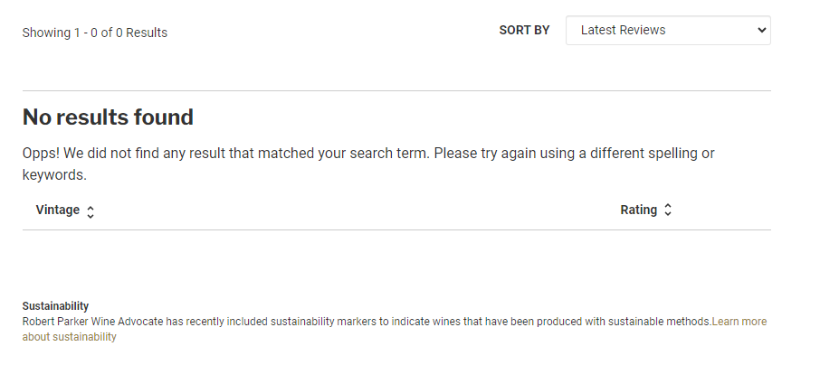
Task: Click 'Latest Reviews' text in sort box
Action: (623, 30)
